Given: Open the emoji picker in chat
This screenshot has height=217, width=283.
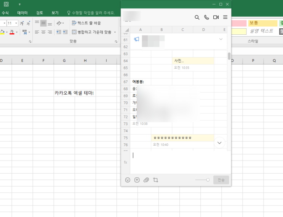Looking at the screenshot, I should [128, 180].
